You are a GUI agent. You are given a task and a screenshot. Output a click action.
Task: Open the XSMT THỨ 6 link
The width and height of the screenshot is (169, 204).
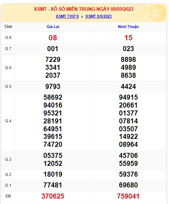[x=67, y=16]
